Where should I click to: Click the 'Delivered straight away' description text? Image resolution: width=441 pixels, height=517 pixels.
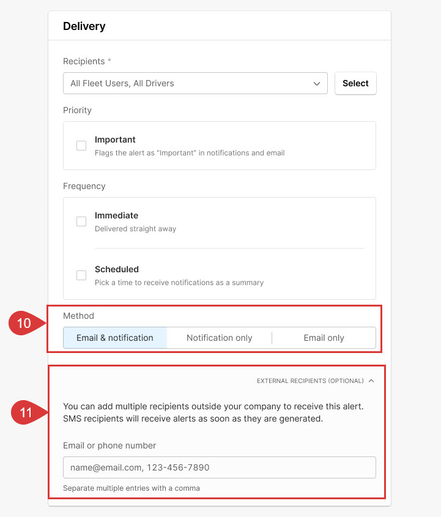coord(135,229)
